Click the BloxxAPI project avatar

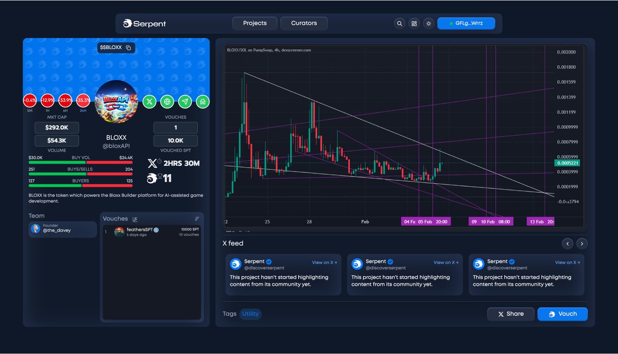pos(116,102)
